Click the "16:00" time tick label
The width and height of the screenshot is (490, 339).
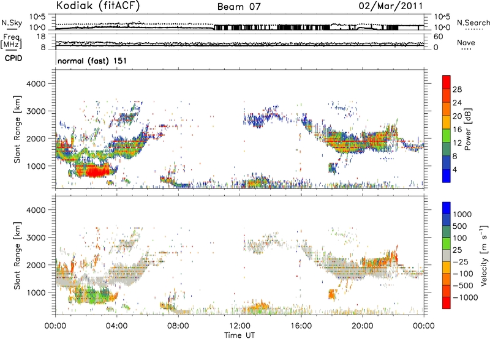301,326
